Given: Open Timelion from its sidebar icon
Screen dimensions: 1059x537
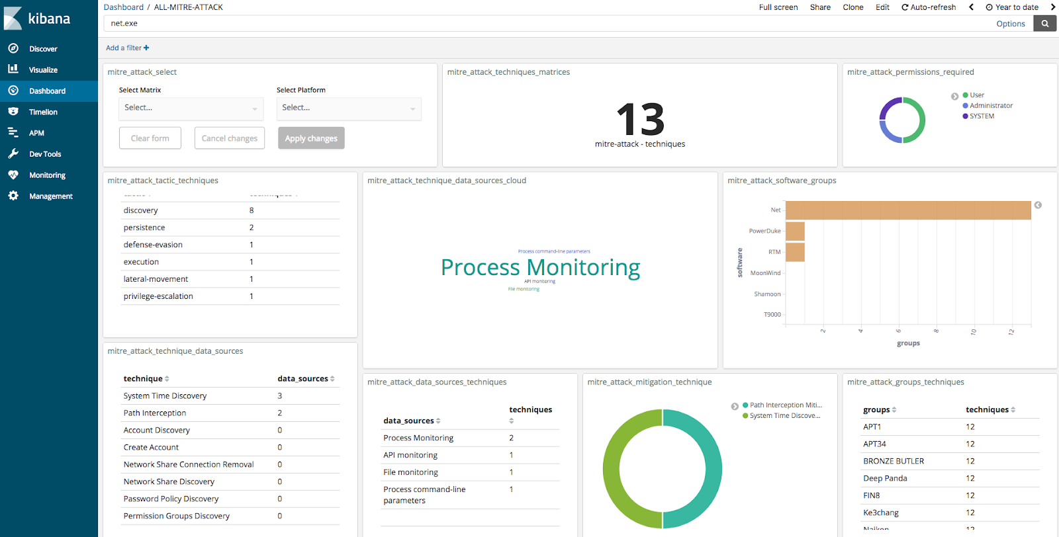Looking at the screenshot, I should tap(13, 112).
